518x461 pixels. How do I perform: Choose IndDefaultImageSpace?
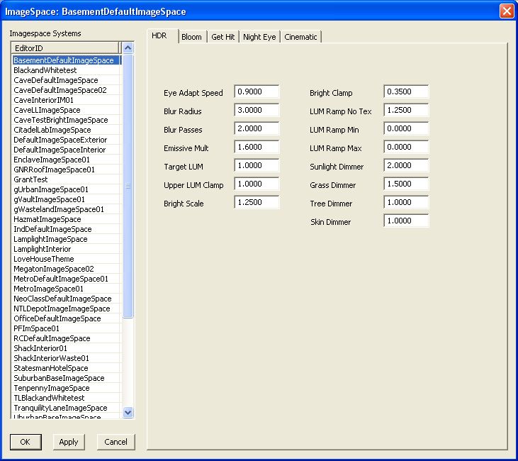tap(66, 229)
